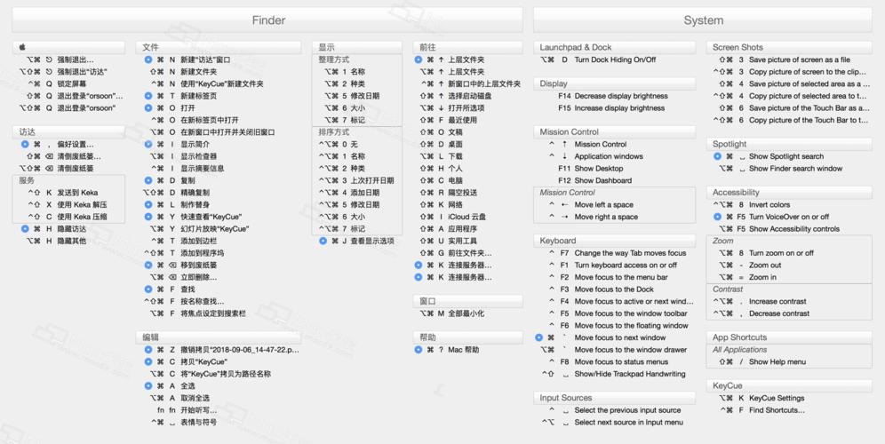Click the blue dot next to 显示简介
This screenshot has height=444, width=885.
coord(147,145)
